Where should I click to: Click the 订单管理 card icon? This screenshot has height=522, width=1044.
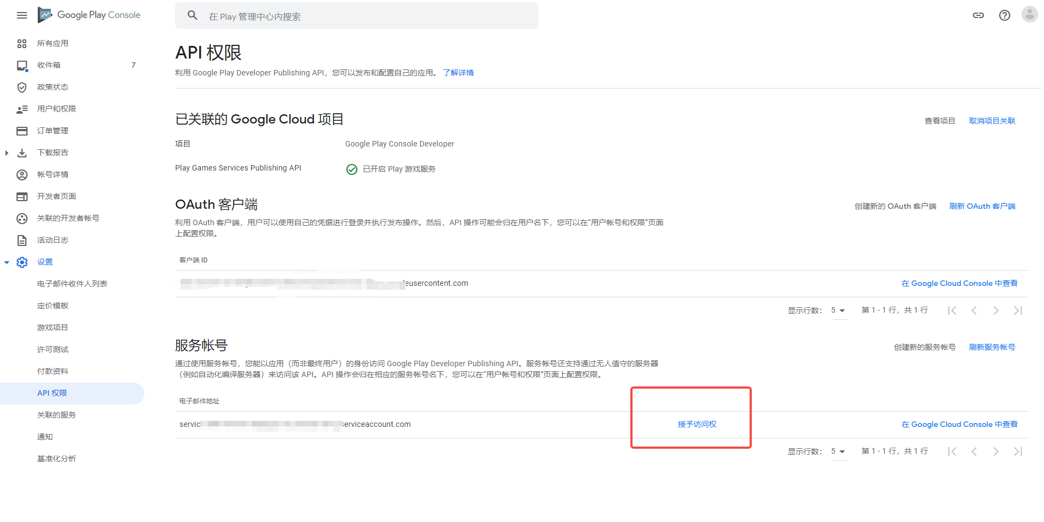[x=22, y=131]
